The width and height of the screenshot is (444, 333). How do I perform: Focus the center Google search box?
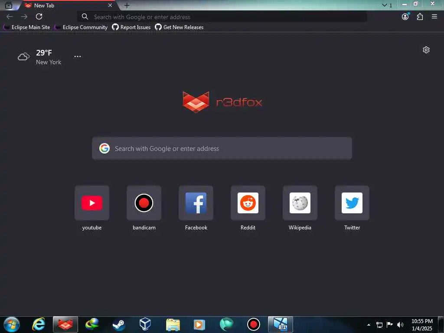[222, 148]
